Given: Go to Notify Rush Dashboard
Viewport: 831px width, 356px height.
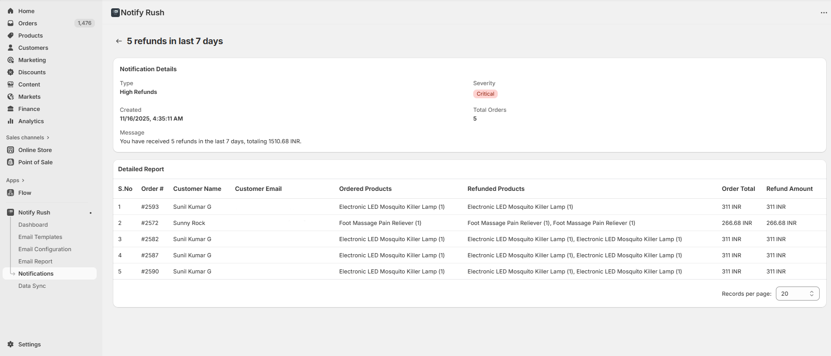Looking at the screenshot, I should tap(33, 225).
